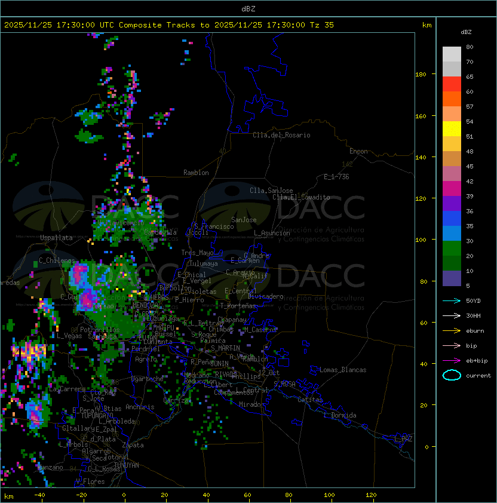Click the 'La_Carrera' map label
The image size is (497, 503).
click(x=67, y=389)
